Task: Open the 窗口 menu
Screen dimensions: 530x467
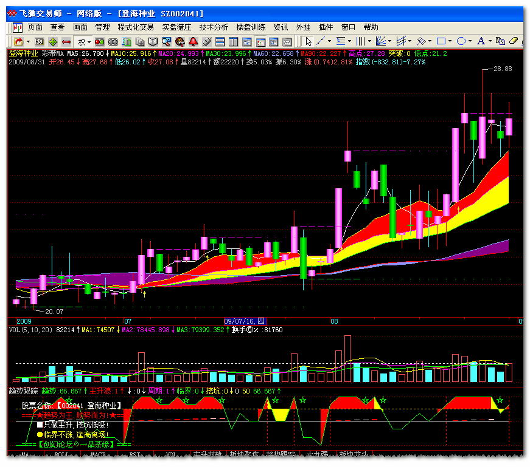Action: 348,27
